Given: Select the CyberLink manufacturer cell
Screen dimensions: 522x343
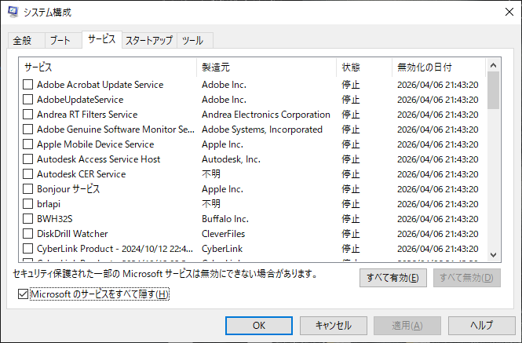Looking at the screenshot, I should pyautogui.click(x=222, y=249).
